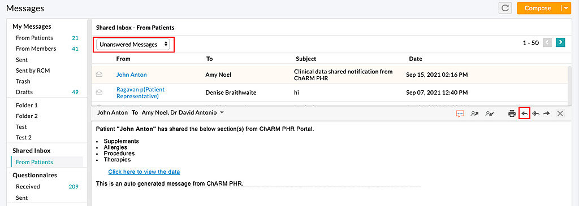
Task: Open sender link Ragavan p(Patient Representative)
Action: click(x=140, y=93)
